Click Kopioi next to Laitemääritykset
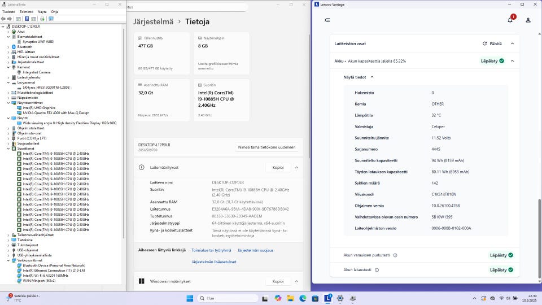This screenshot has height=305, width=542. click(278, 167)
